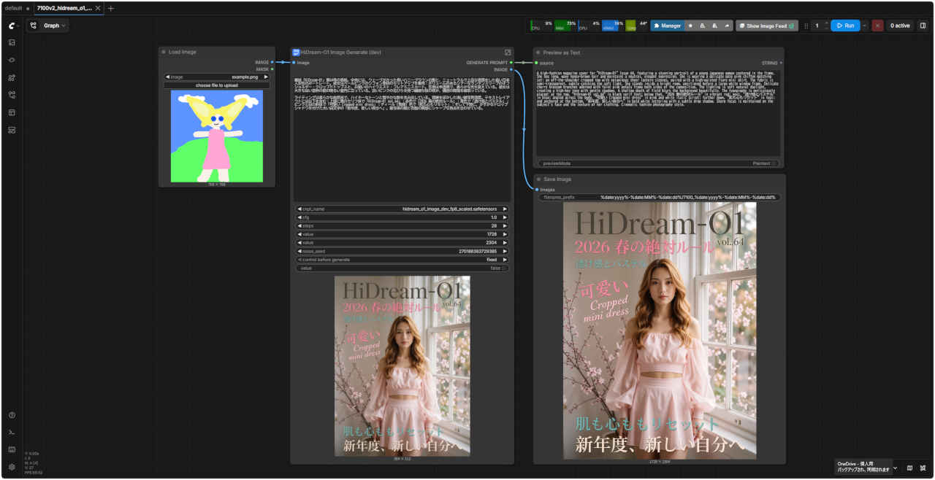The height and width of the screenshot is (480, 935).
Task: Click the example.png drawing thumbnail
Action: point(217,136)
